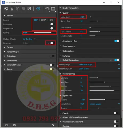
Task: Click the Screen Space option text
Action: 95,104
